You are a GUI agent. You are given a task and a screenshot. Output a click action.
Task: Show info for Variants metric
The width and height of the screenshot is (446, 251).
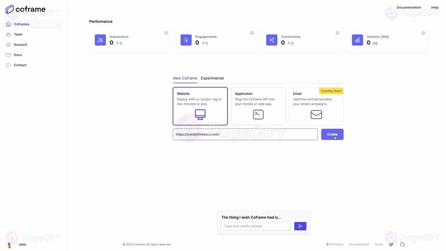423,33
